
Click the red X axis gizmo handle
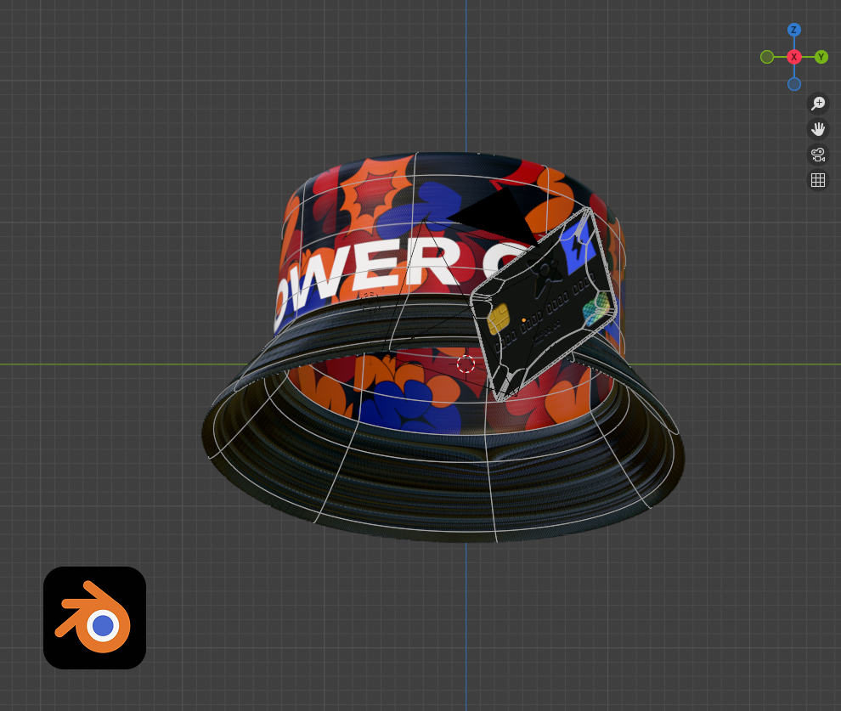pos(793,57)
